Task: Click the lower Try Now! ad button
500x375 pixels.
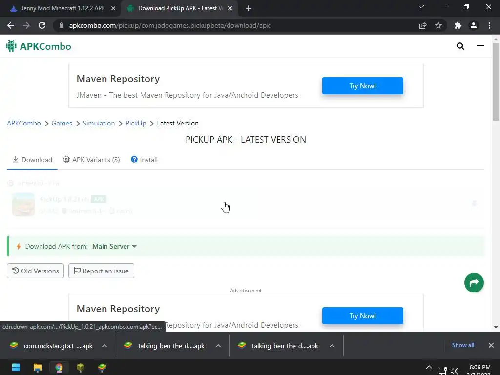Action: point(363,316)
